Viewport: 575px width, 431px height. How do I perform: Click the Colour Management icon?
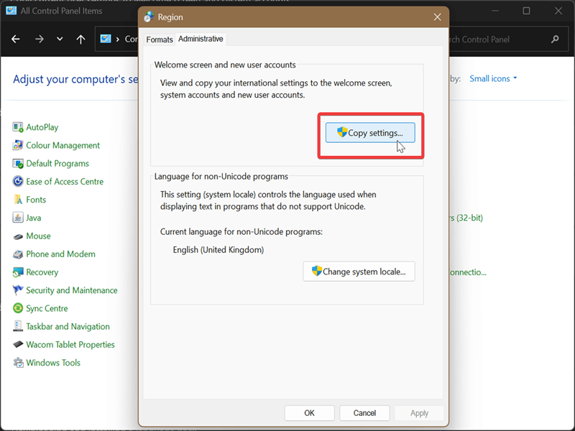click(17, 146)
